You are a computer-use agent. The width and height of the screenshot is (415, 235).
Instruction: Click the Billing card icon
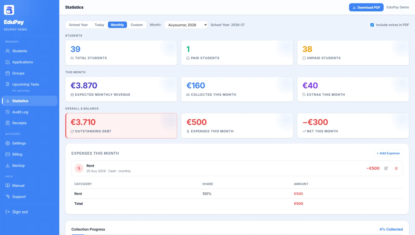point(8,154)
